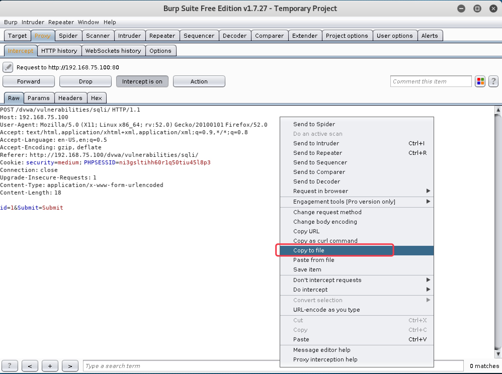Click the plus search options button
Image resolution: width=502 pixels, height=374 pixels.
point(50,366)
